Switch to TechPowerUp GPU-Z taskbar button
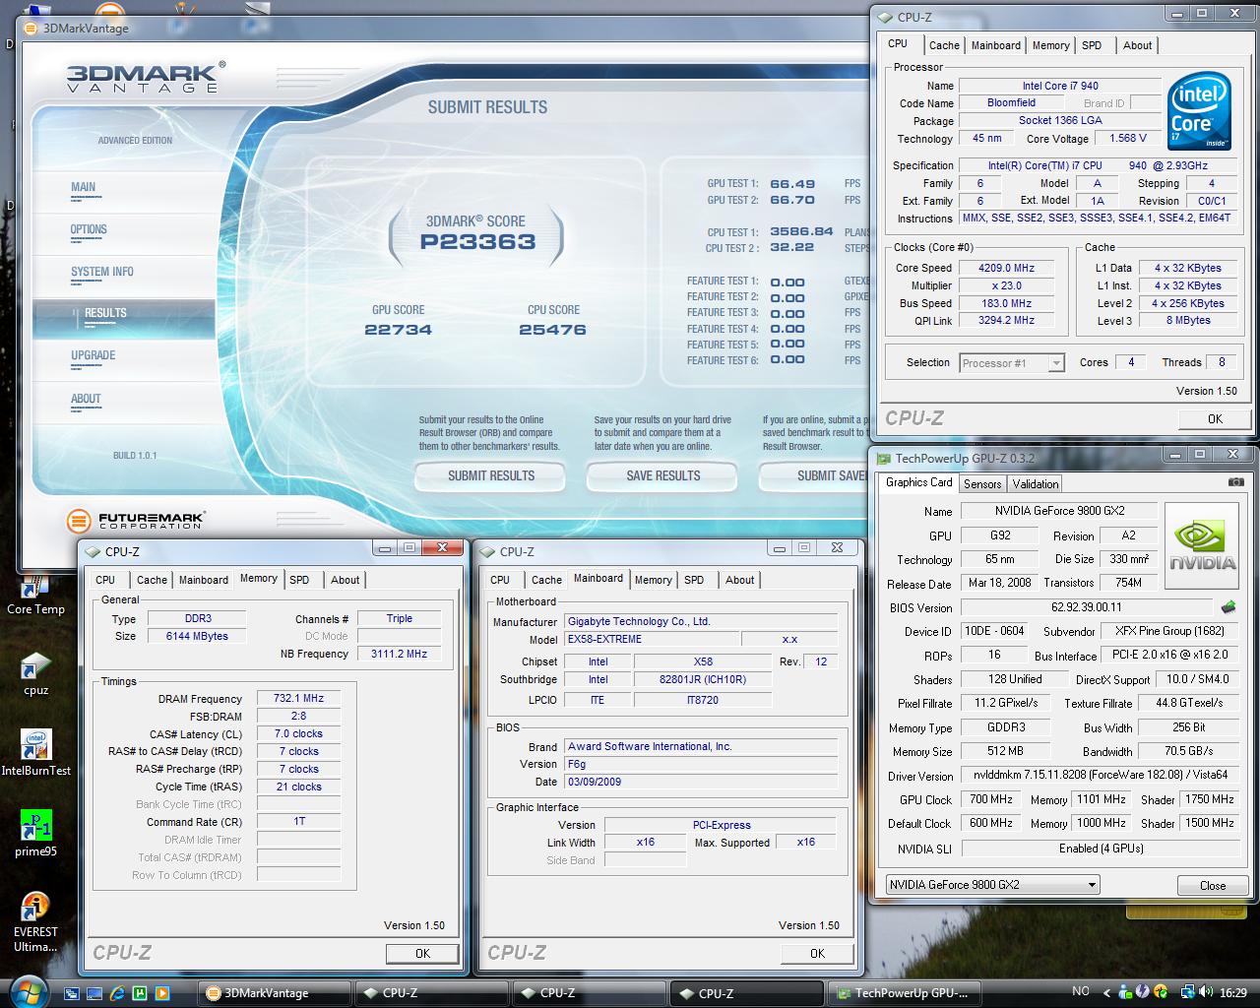 coord(906,993)
